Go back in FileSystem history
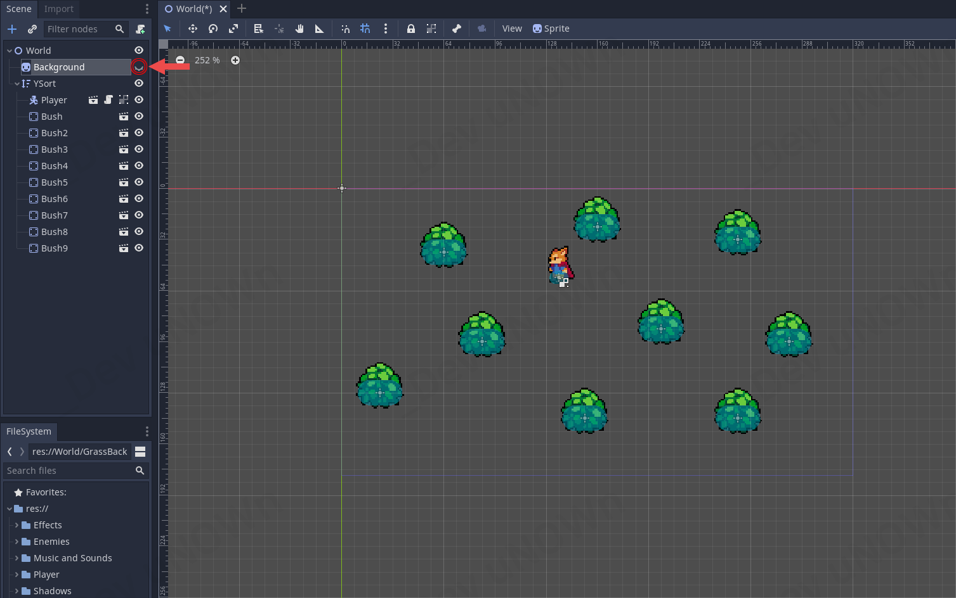This screenshot has width=956, height=598. 10,452
